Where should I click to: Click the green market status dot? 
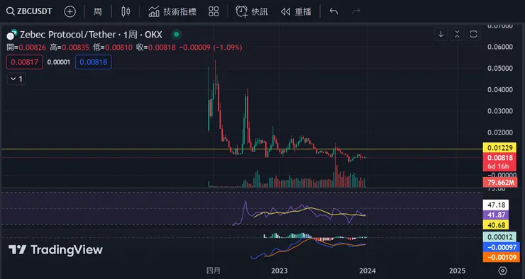click(x=176, y=34)
